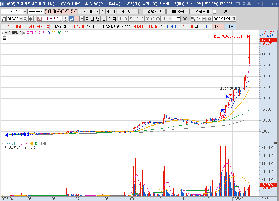This screenshot has height=201, width=279.
Task: Open chart settings gear icon
Action: click(209, 19)
